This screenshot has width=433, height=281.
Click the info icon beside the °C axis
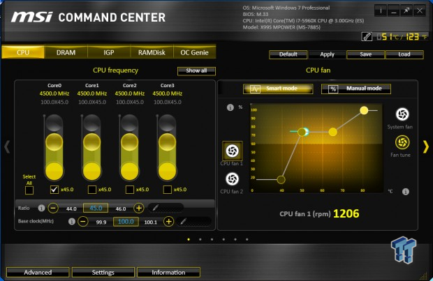(406, 191)
